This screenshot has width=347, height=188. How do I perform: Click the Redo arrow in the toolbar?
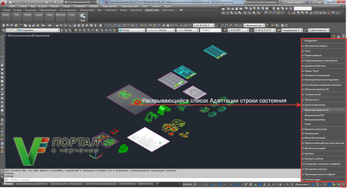[49, 25]
